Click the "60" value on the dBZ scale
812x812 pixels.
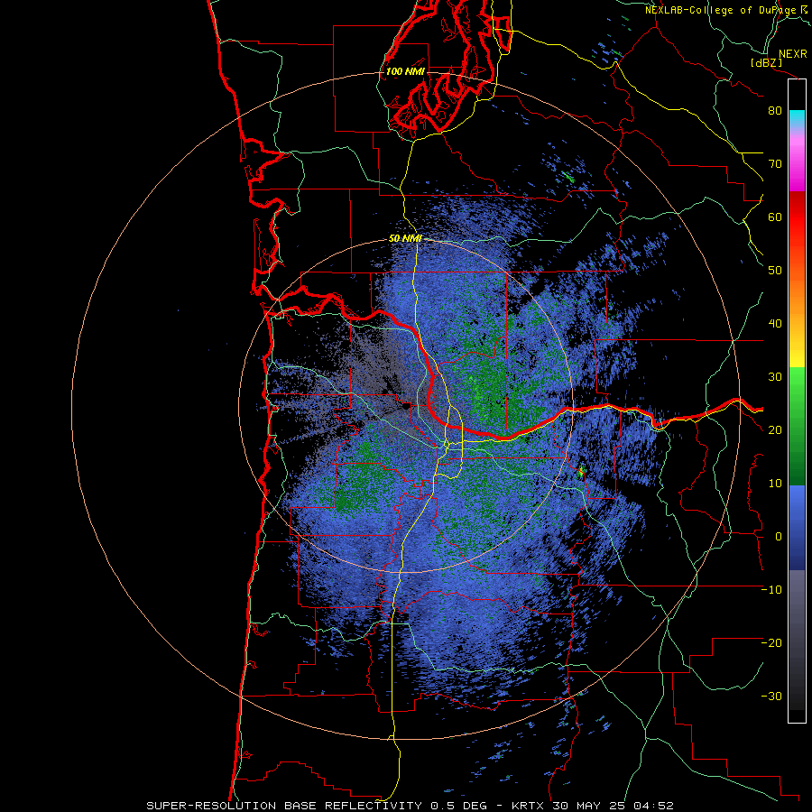tap(775, 217)
